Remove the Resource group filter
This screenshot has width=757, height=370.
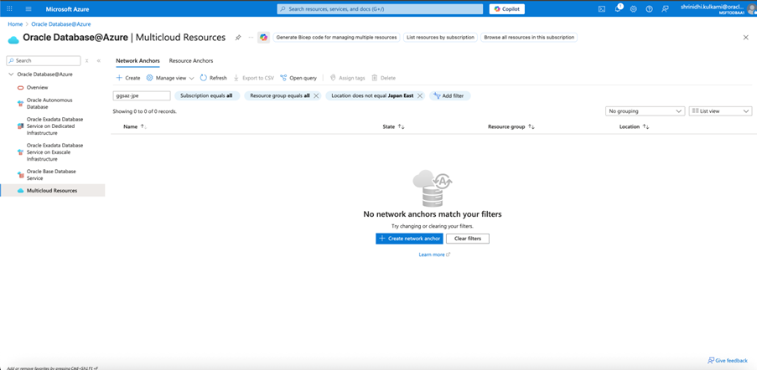[316, 96]
